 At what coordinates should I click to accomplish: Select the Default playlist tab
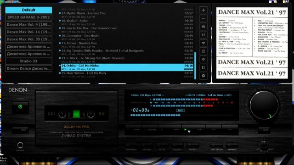(28, 10)
